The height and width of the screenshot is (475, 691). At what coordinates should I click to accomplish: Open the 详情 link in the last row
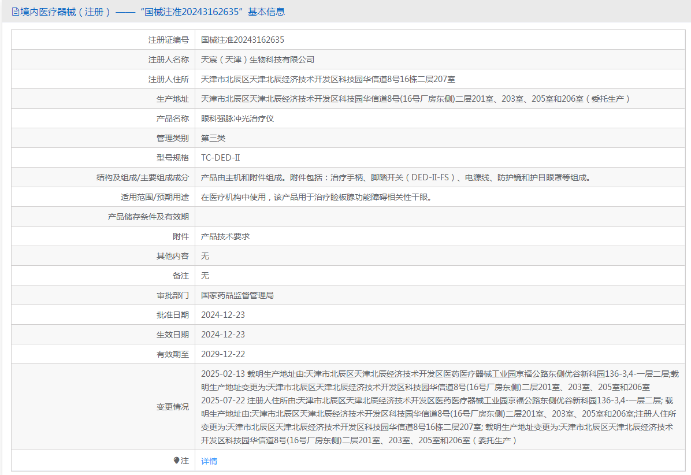[209, 461]
